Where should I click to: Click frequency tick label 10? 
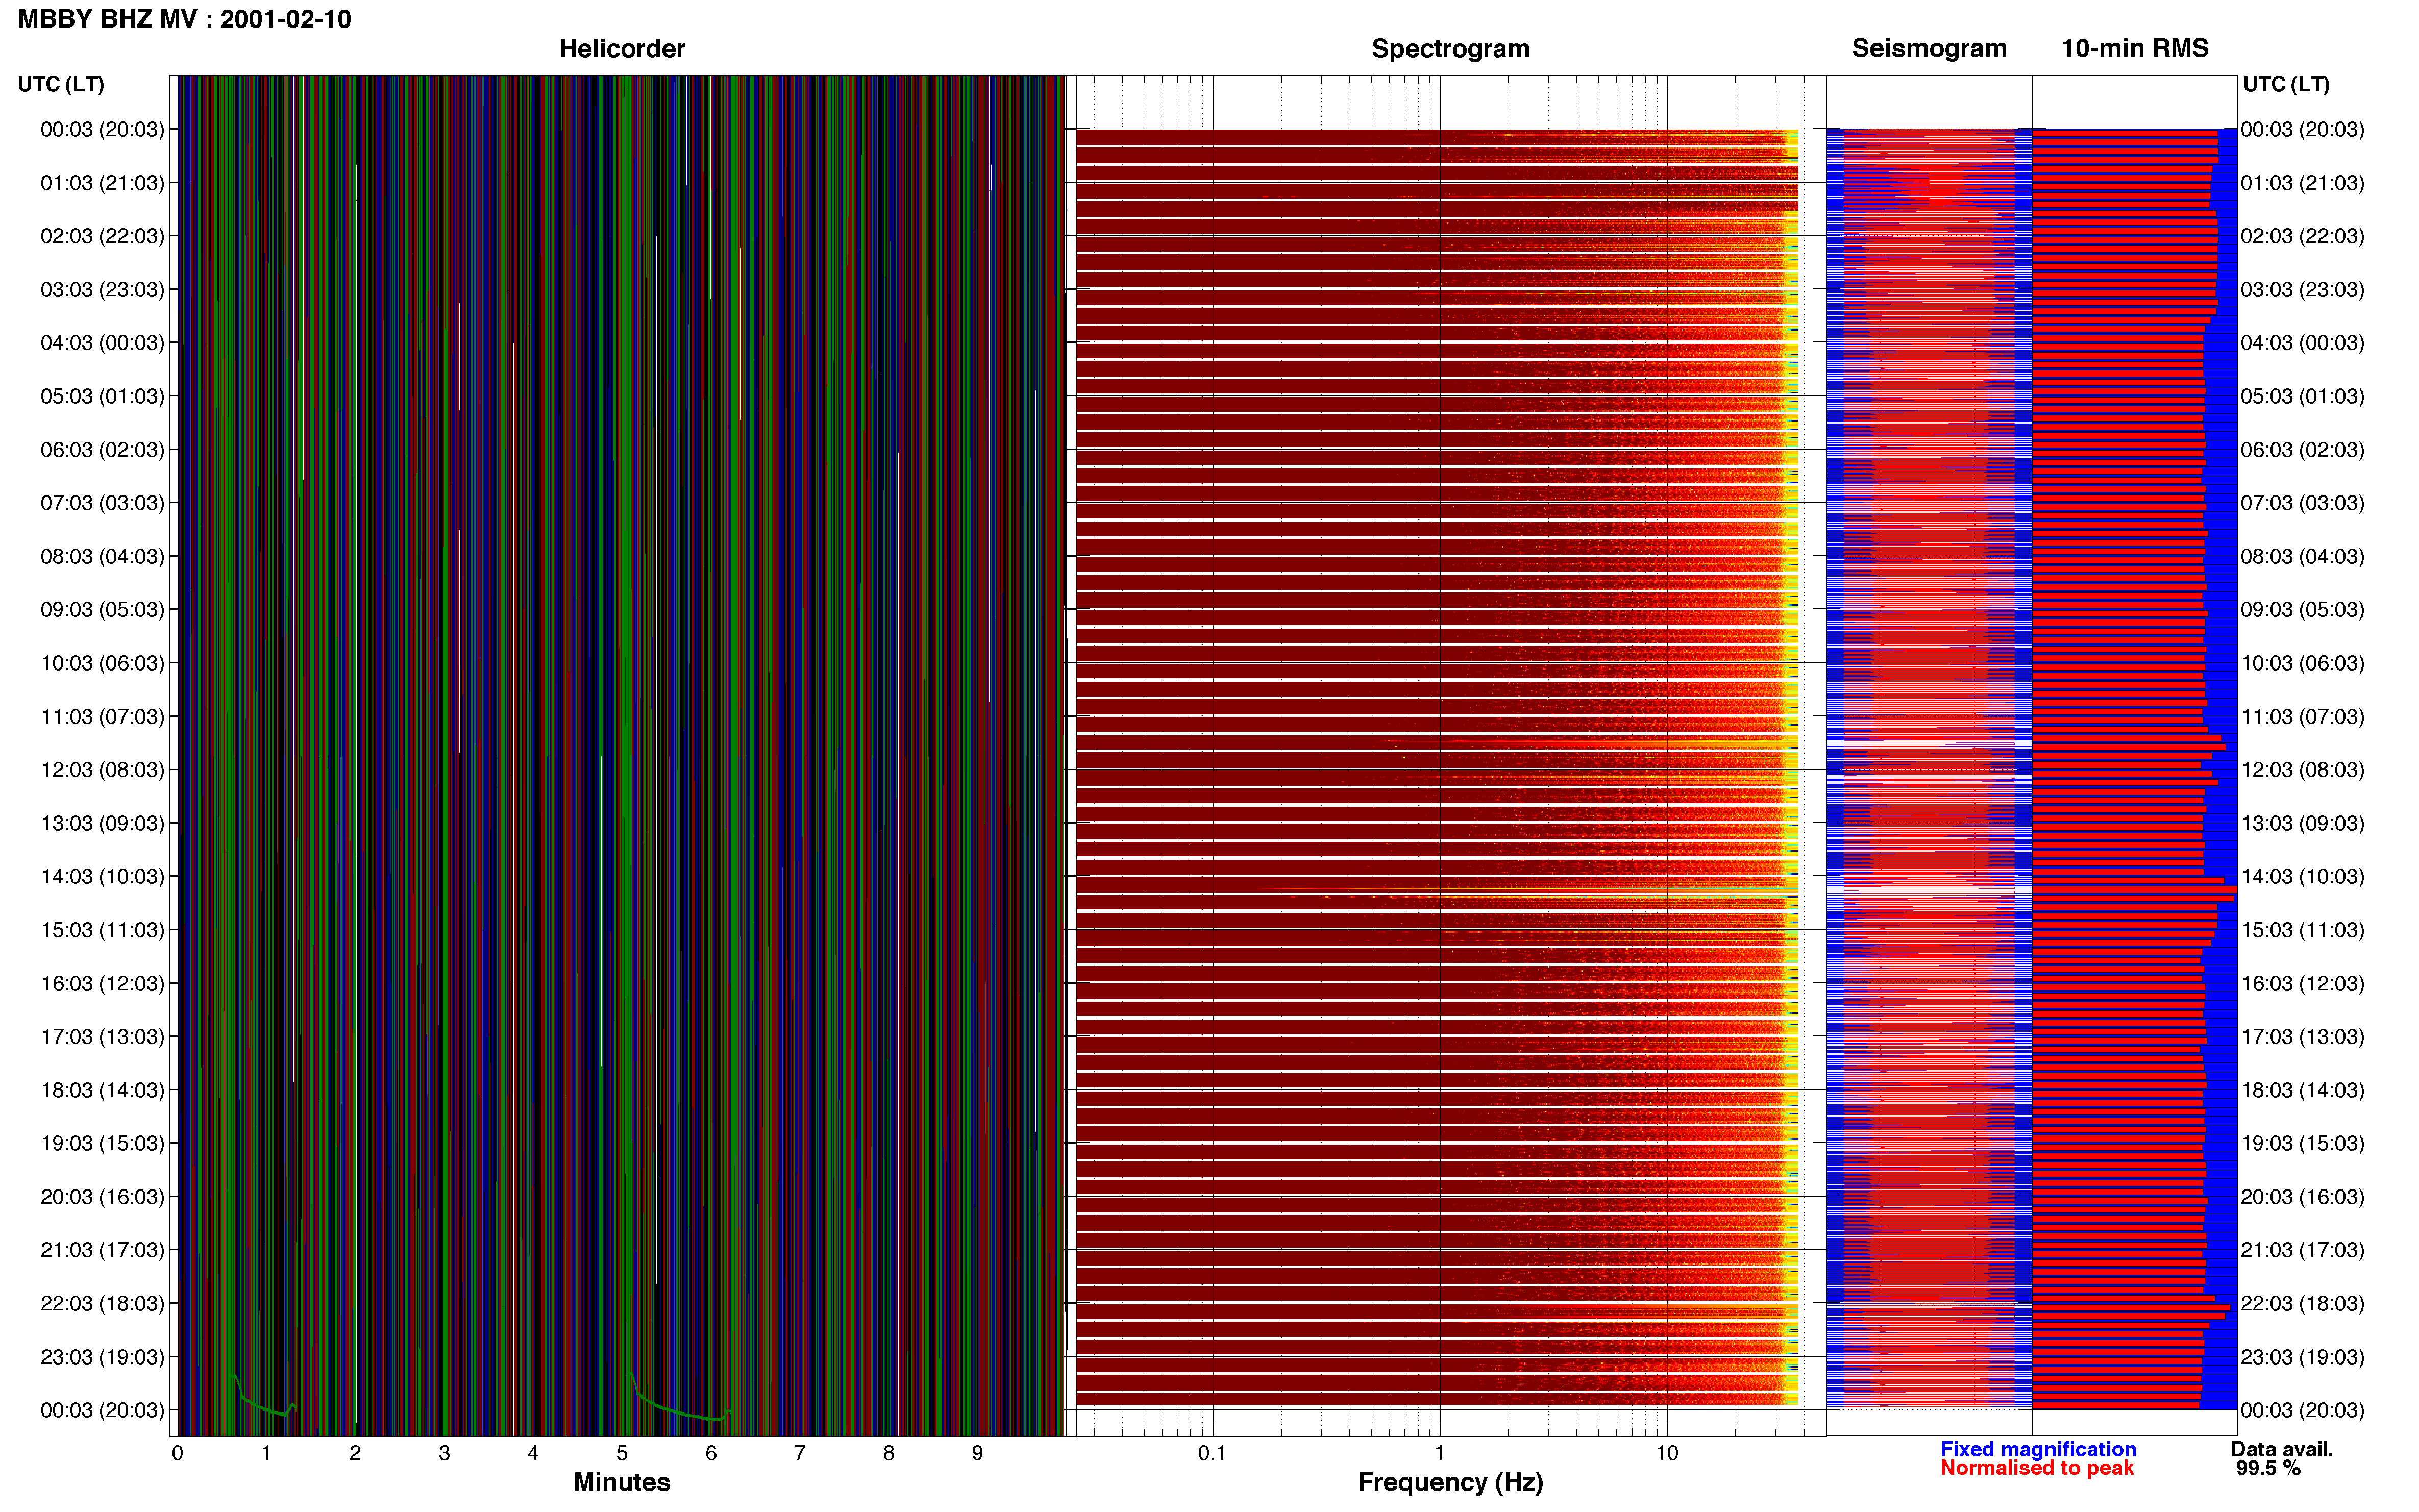[x=1667, y=1453]
